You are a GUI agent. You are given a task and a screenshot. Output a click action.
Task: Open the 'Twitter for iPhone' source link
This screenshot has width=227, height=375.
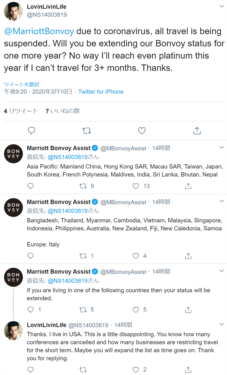pos(101,92)
